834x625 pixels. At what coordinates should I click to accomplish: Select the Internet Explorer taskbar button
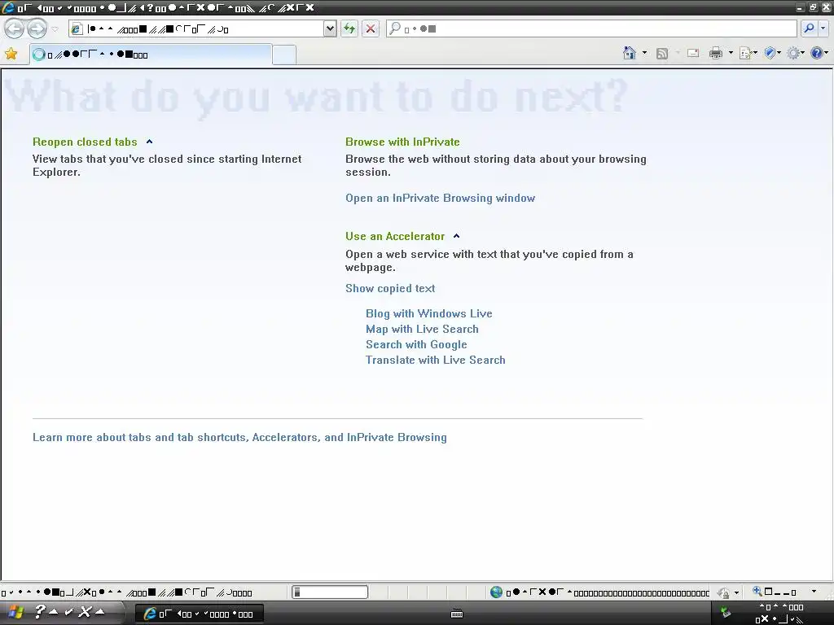pos(199,614)
